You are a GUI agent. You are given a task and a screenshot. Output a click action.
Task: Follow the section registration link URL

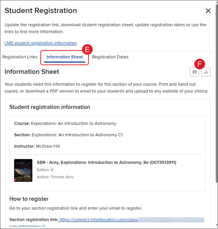(x=98, y=220)
